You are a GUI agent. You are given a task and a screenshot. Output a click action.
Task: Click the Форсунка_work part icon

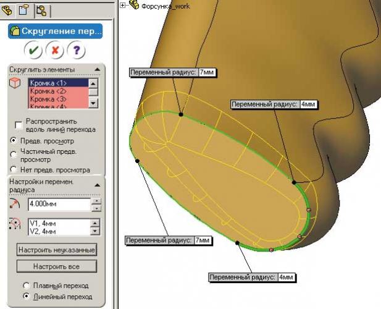click(133, 5)
